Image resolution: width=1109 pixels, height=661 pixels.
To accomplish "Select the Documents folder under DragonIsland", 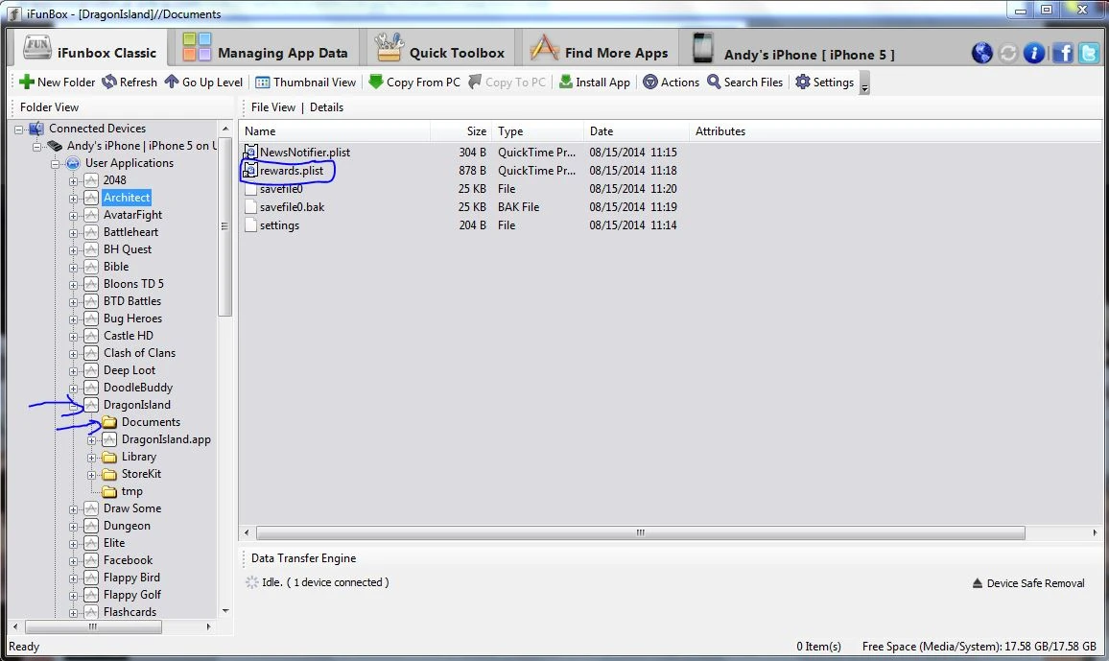I will point(151,422).
